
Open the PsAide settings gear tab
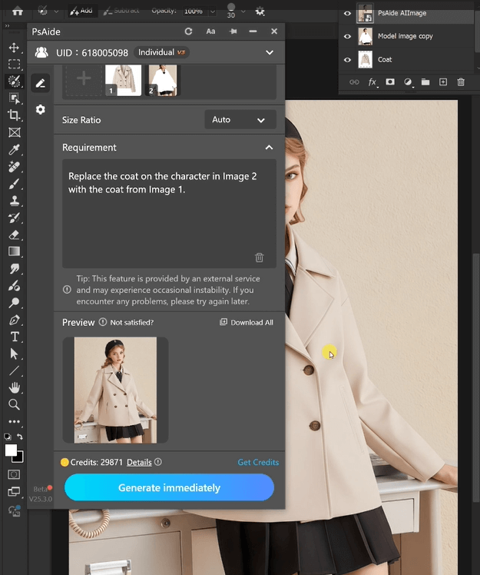tap(40, 109)
